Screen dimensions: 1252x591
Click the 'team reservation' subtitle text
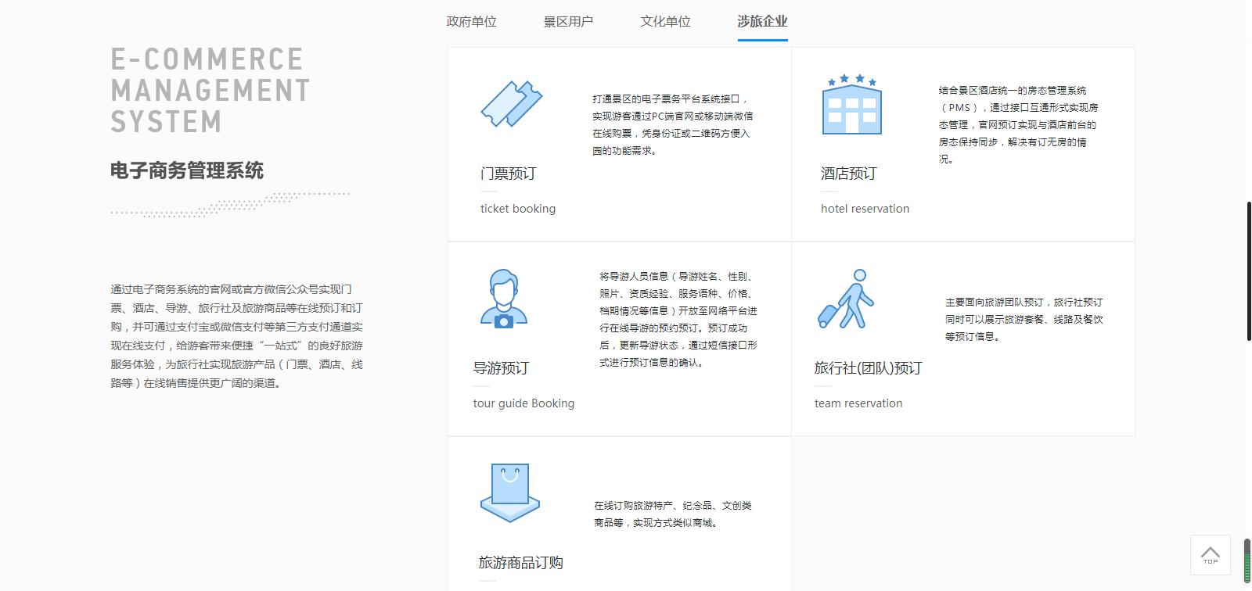(x=858, y=403)
